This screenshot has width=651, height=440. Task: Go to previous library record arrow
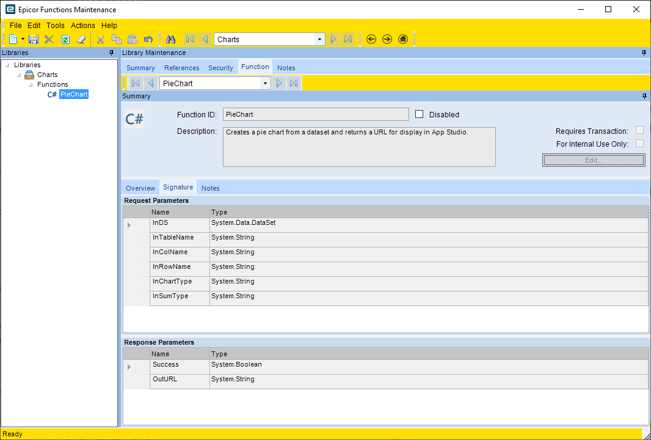(205, 40)
